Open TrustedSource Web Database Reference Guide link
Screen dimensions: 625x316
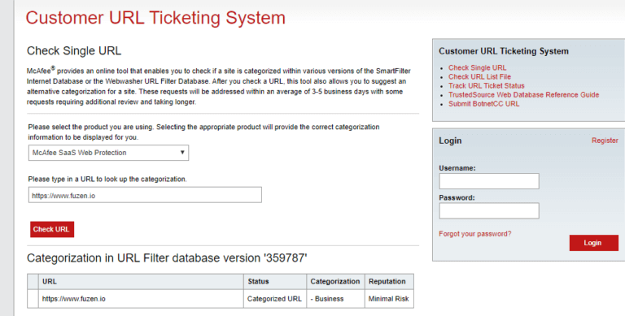pyautogui.click(x=524, y=95)
